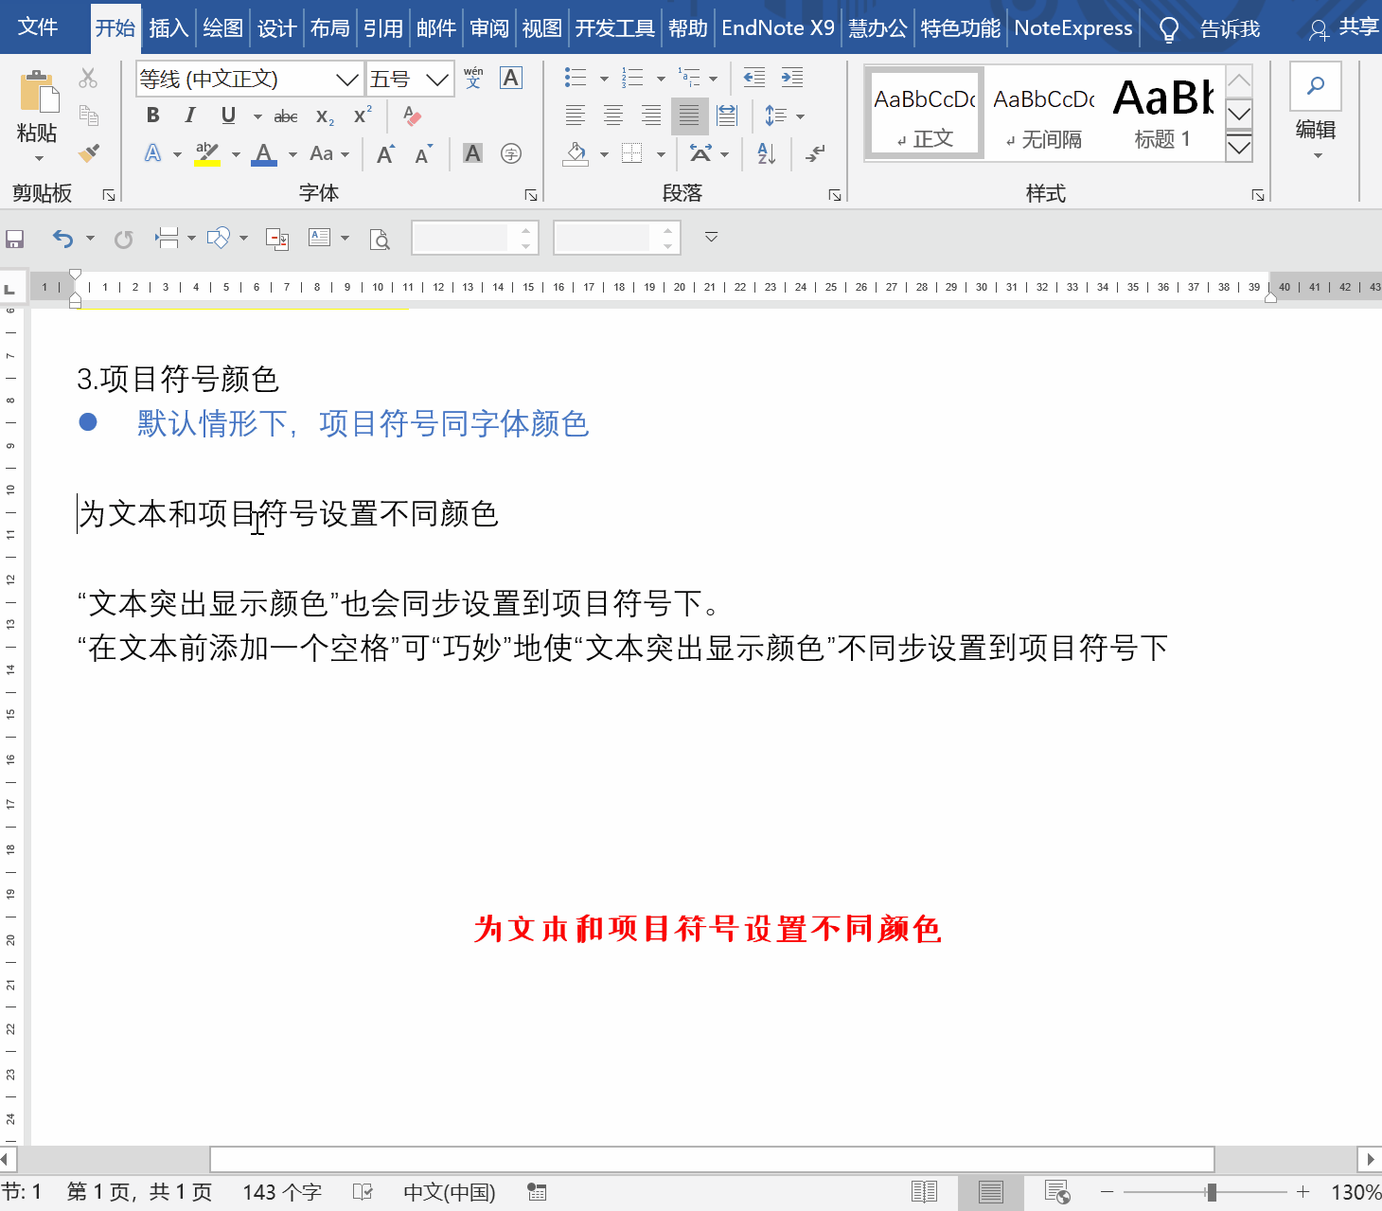
Task: Click the proofing check icon in status bar
Action: (x=363, y=1192)
